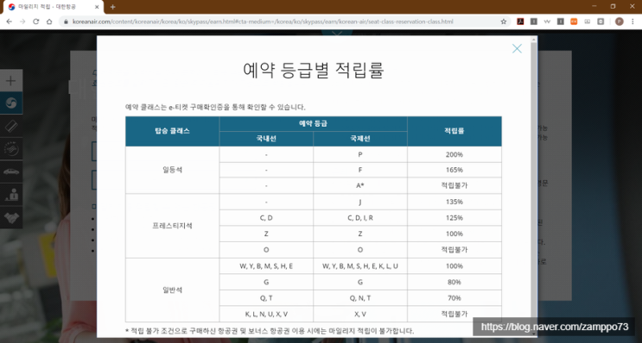Click the 80% rate cell
This screenshot has height=343, width=642.
point(454,282)
